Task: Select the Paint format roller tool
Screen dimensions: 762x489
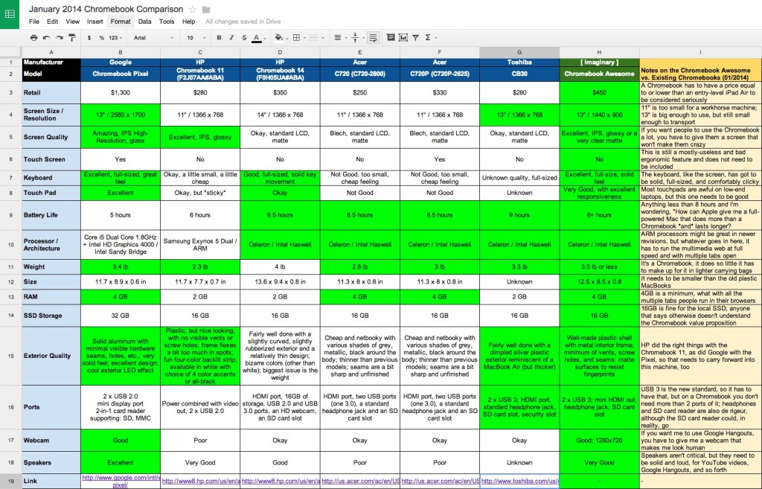Action: (x=72, y=37)
